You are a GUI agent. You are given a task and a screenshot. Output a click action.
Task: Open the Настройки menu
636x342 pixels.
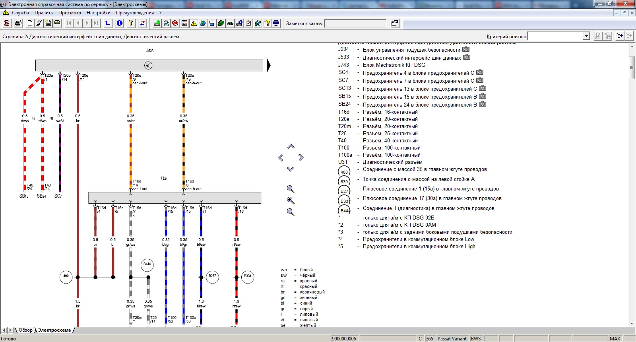98,13
